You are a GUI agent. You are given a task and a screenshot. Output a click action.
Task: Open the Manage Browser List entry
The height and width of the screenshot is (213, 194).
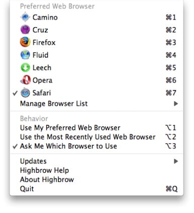point(96,104)
